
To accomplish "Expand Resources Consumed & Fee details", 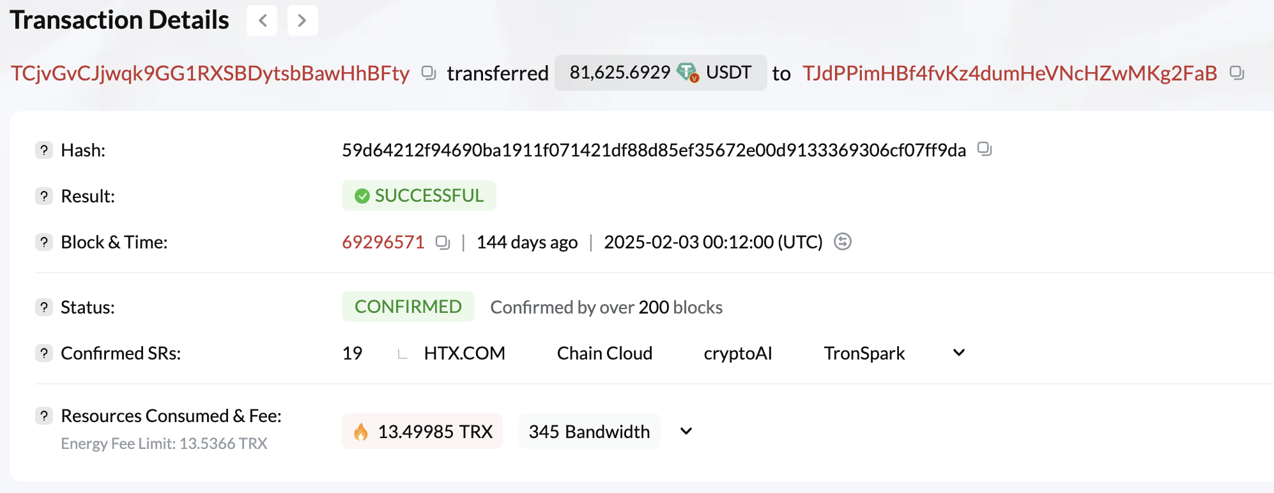I will (686, 431).
